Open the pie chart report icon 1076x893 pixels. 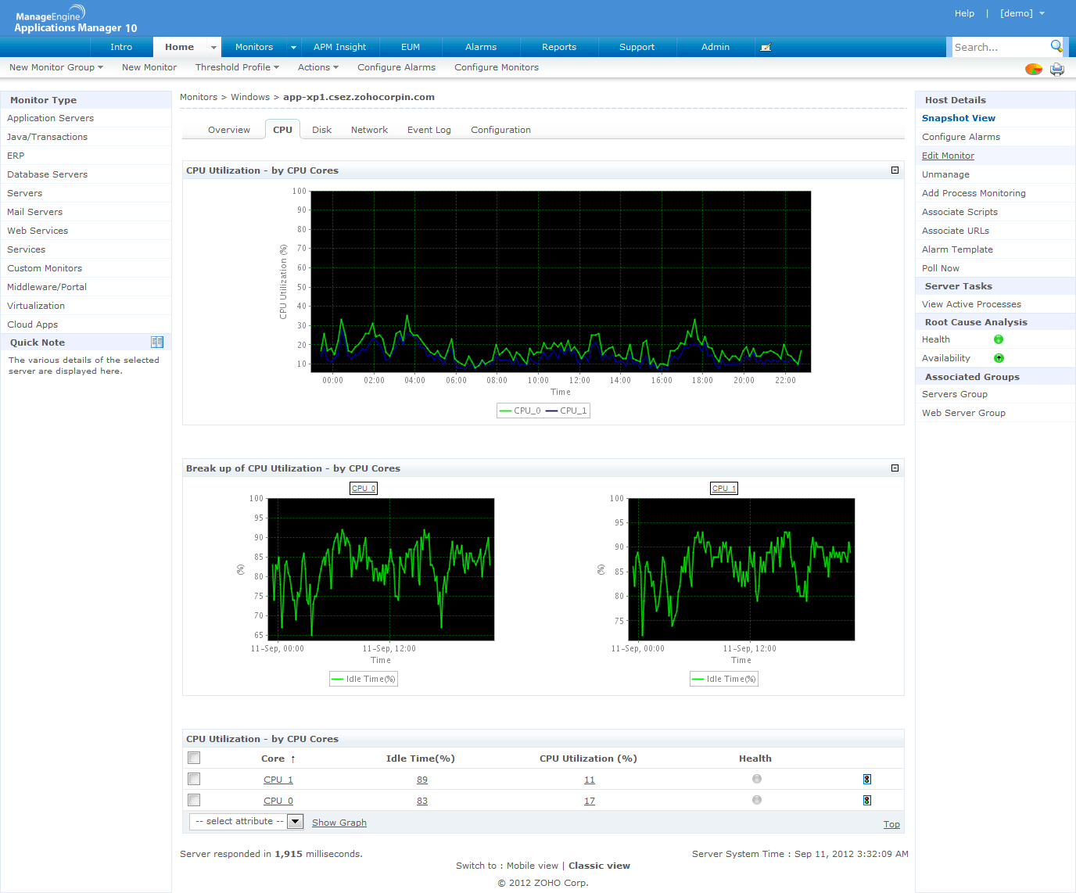click(x=1033, y=69)
